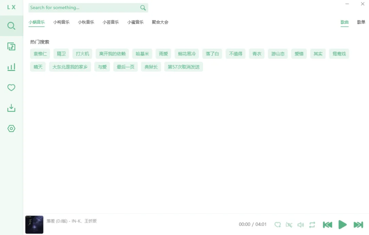Search the hot tag 离开我的依赖

coord(112,54)
